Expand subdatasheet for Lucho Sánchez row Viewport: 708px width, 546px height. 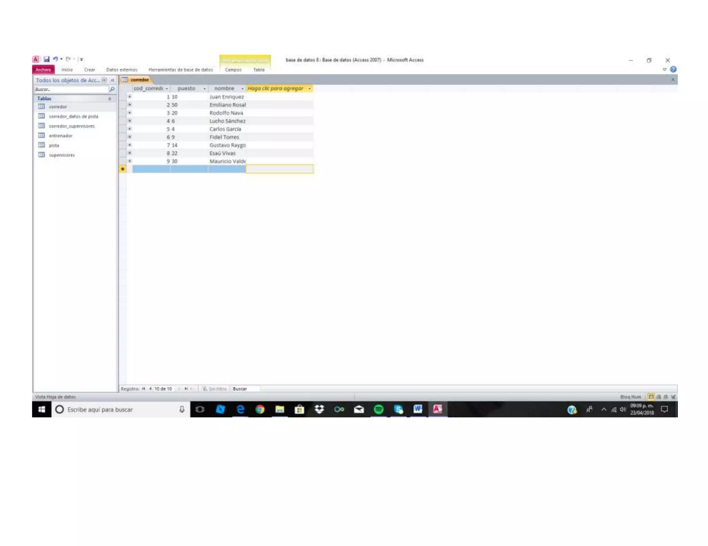click(x=130, y=121)
